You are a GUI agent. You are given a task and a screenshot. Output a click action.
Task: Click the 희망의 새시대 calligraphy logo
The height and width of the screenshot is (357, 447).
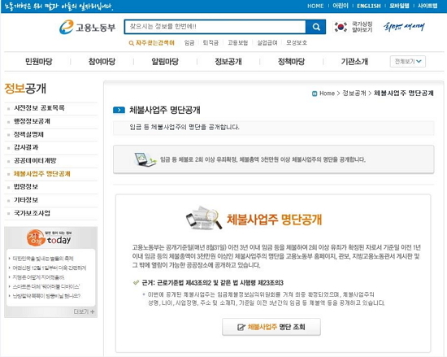click(404, 27)
